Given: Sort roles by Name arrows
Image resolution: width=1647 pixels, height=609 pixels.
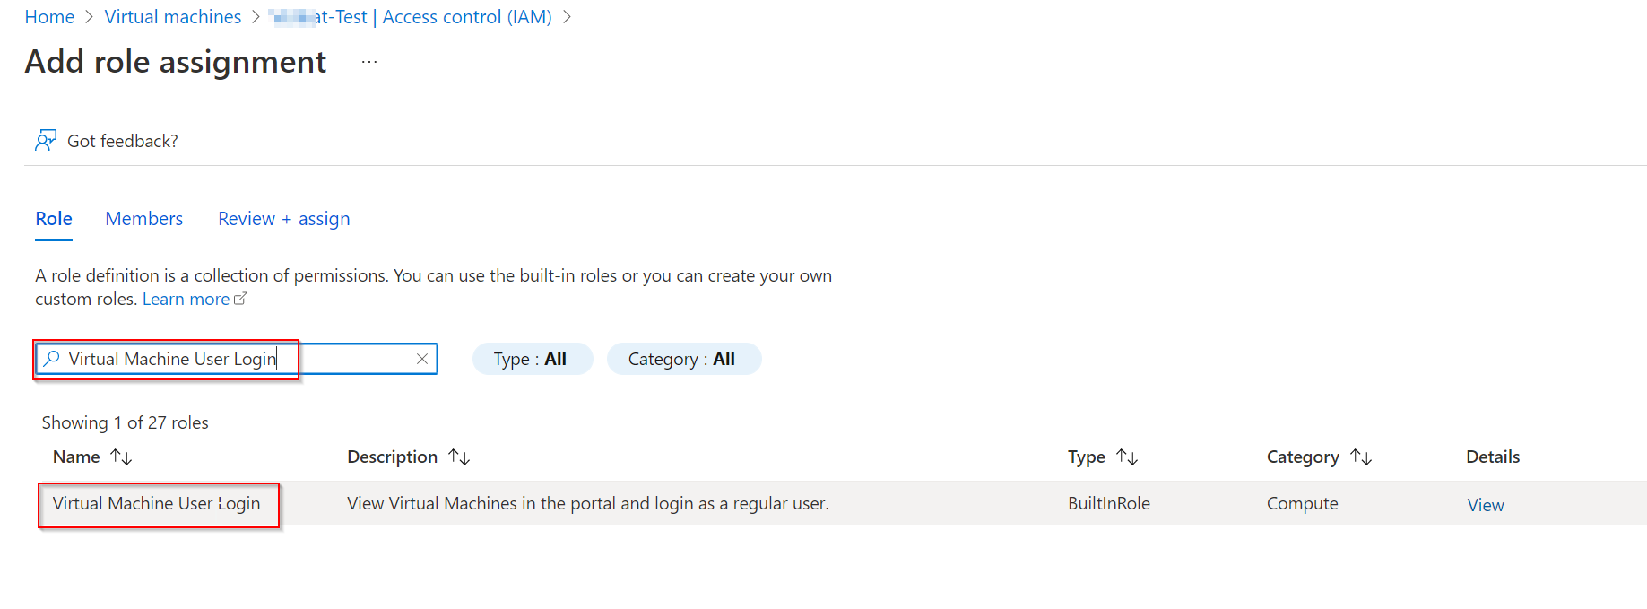Looking at the screenshot, I should coord(121,457).
